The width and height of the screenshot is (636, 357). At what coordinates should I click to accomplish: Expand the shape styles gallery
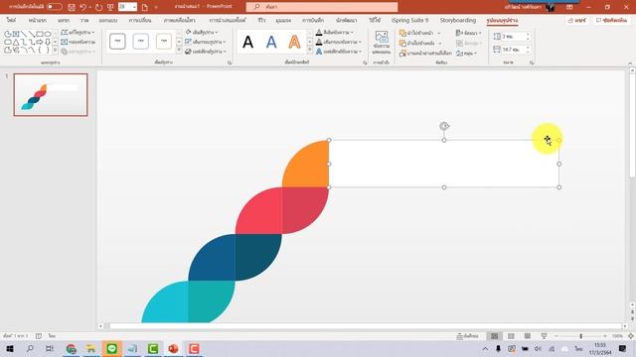click(x=179, y=51)
